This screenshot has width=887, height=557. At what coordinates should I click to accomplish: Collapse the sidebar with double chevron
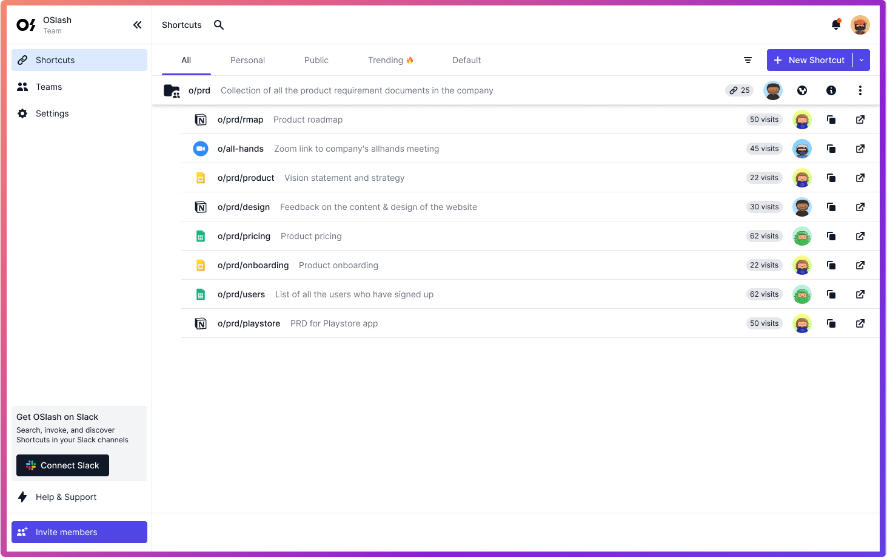[x=138, y=25]
